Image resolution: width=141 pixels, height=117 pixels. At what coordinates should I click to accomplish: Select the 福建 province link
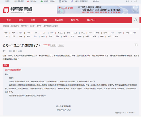click(x=98, y=33)
